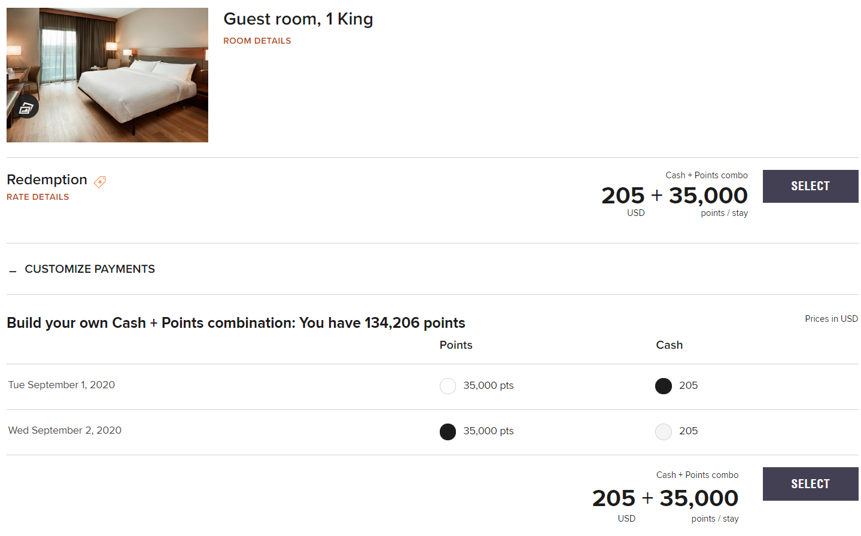Click the Wed September 2, 2020 row label
The width and height of the screenshot is (861, 536).
point(65,430)
